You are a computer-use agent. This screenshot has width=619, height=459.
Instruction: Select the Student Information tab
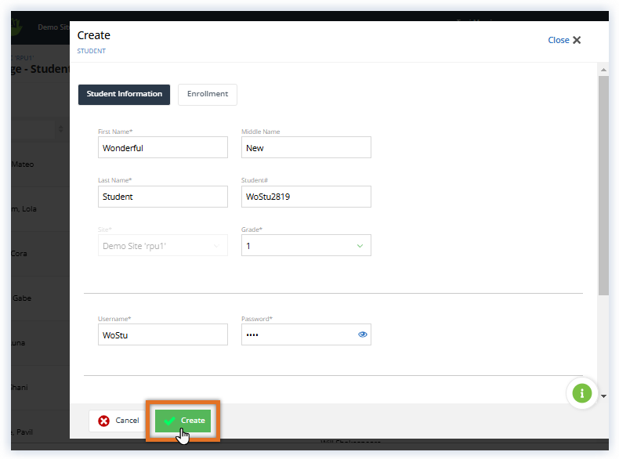tap(124, 94)
